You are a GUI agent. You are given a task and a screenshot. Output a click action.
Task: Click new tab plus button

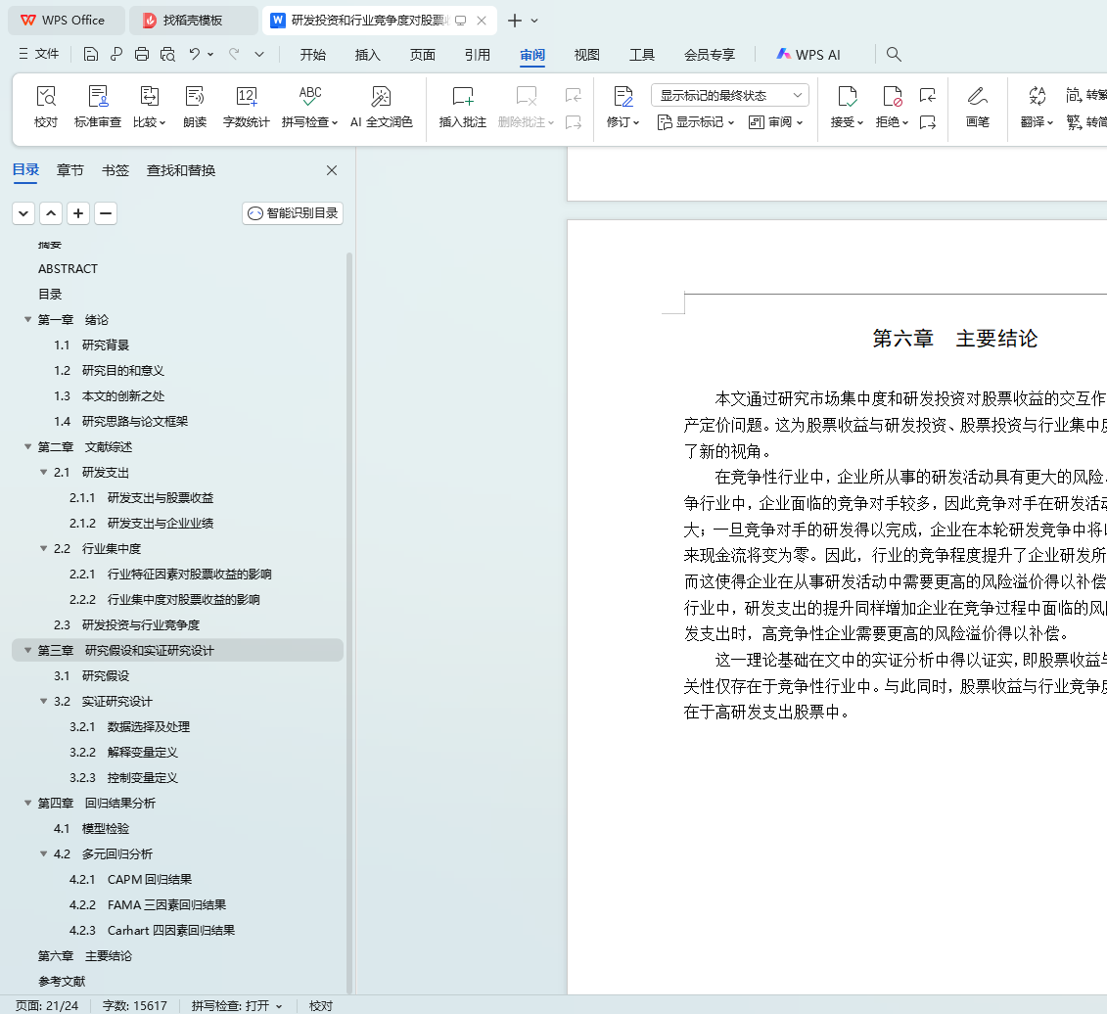pos(515,21)
